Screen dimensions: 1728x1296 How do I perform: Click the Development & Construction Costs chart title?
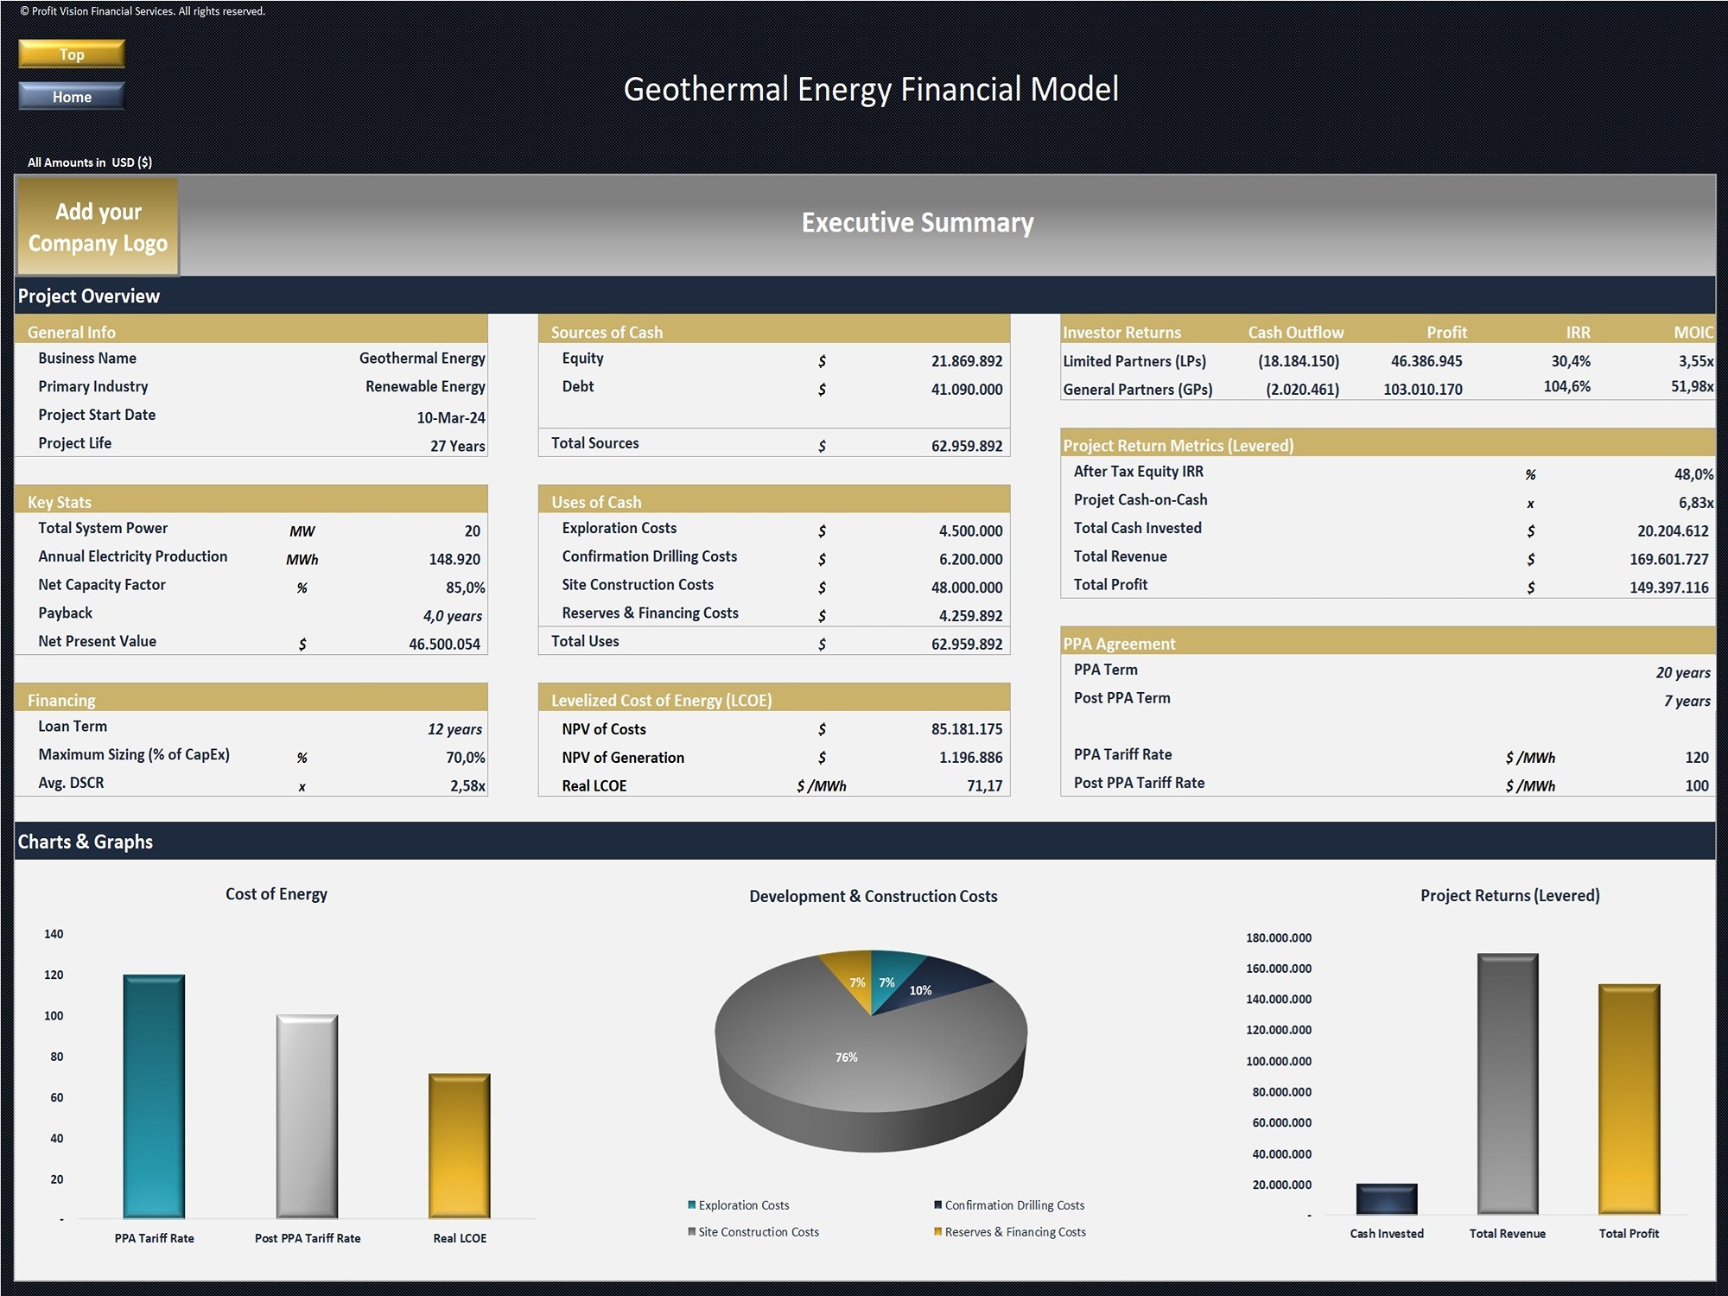(874, 896)
